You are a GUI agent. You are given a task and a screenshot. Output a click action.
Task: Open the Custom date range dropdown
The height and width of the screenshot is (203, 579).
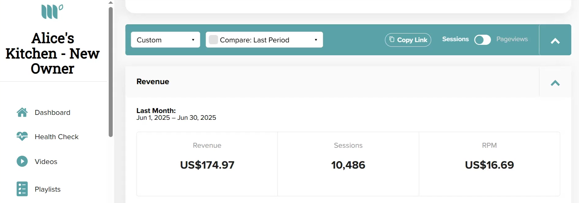(166, 40)
